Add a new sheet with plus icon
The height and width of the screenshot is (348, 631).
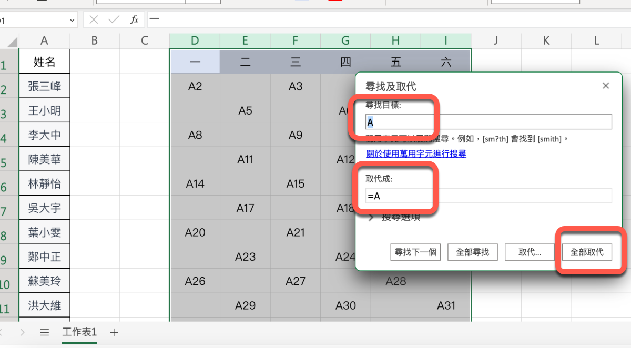point(114,332)
